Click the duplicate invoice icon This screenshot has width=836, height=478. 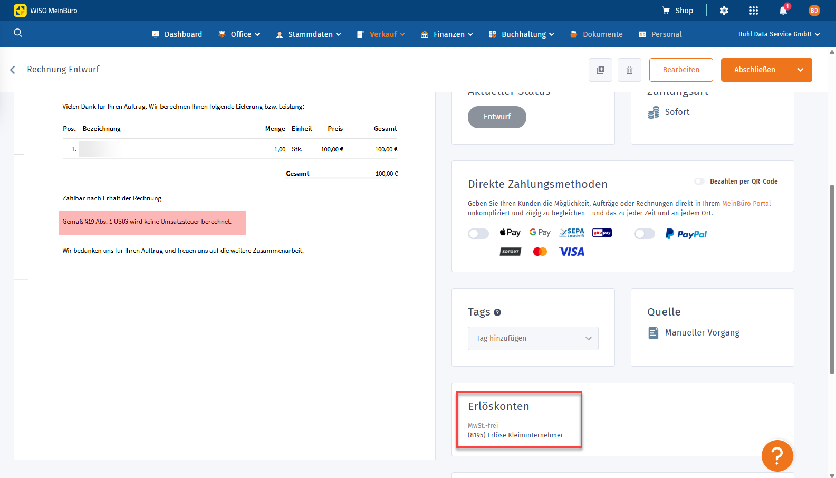(x=600, y=70)
